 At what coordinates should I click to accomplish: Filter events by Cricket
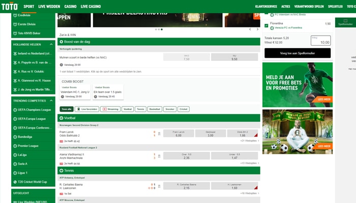[x=184, y=109]
